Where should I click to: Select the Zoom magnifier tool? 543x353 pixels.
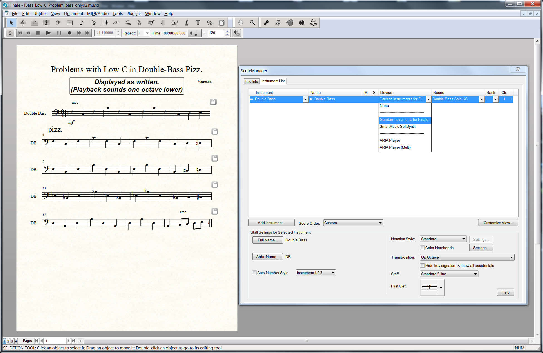(252, 23)
